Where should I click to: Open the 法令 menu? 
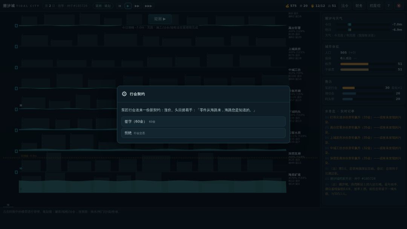345,6
